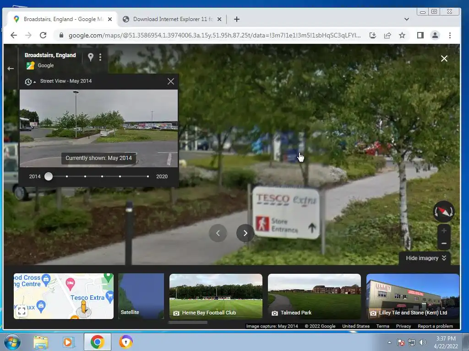Move to next Street View position
The width and height of the screenshot is (469, 351).
click(x=245, y=233)
